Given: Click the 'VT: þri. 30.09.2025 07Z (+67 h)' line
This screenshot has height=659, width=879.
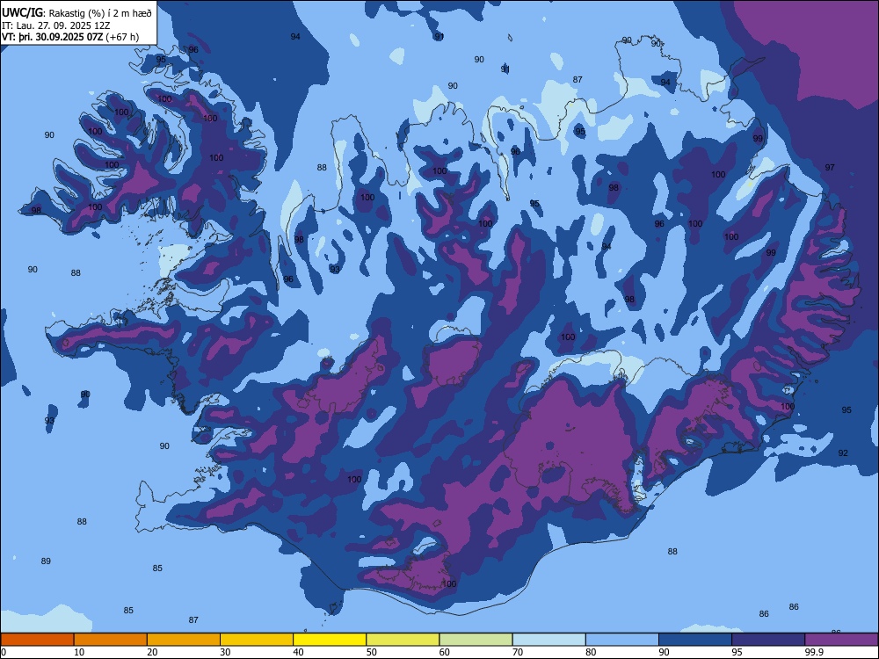Looking at the screenshot, I should (70, 37).
